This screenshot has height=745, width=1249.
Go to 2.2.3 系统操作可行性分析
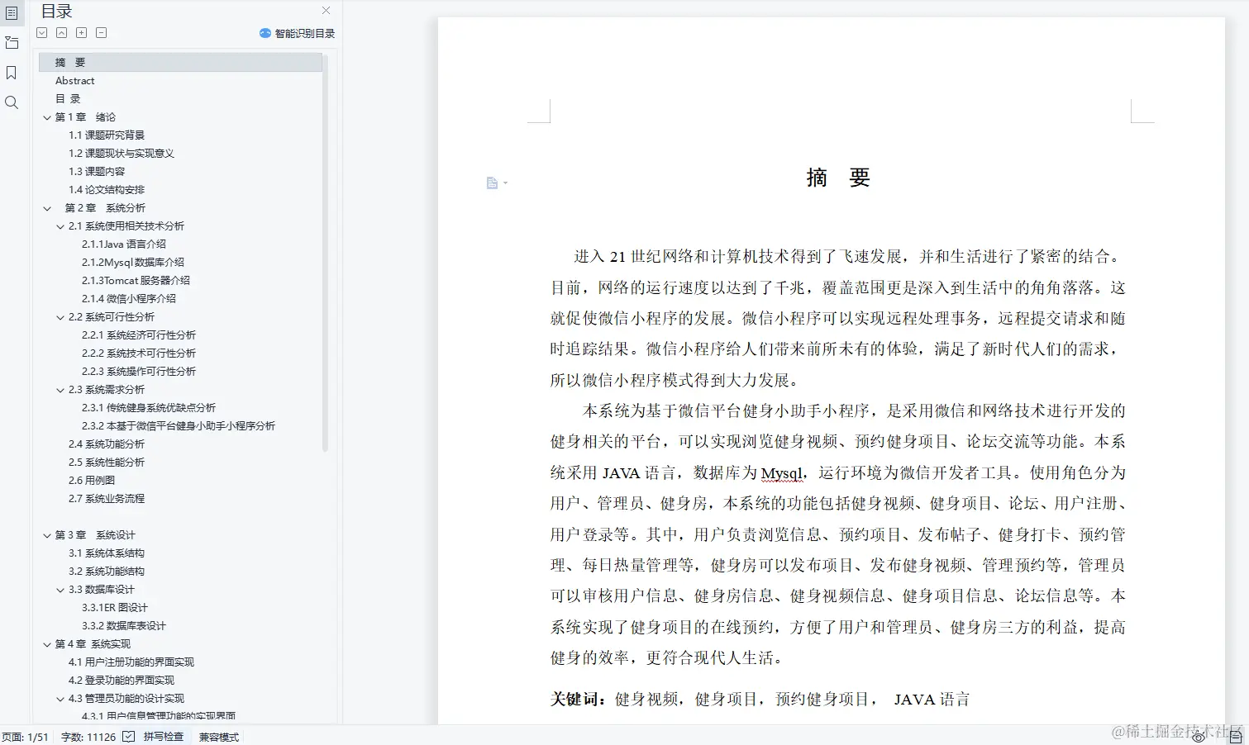tap(139, 372)
